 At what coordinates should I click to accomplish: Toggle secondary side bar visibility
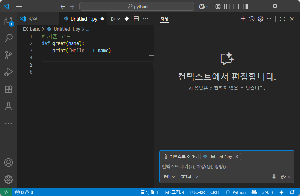pyautogui.click(x=245, y=6)
